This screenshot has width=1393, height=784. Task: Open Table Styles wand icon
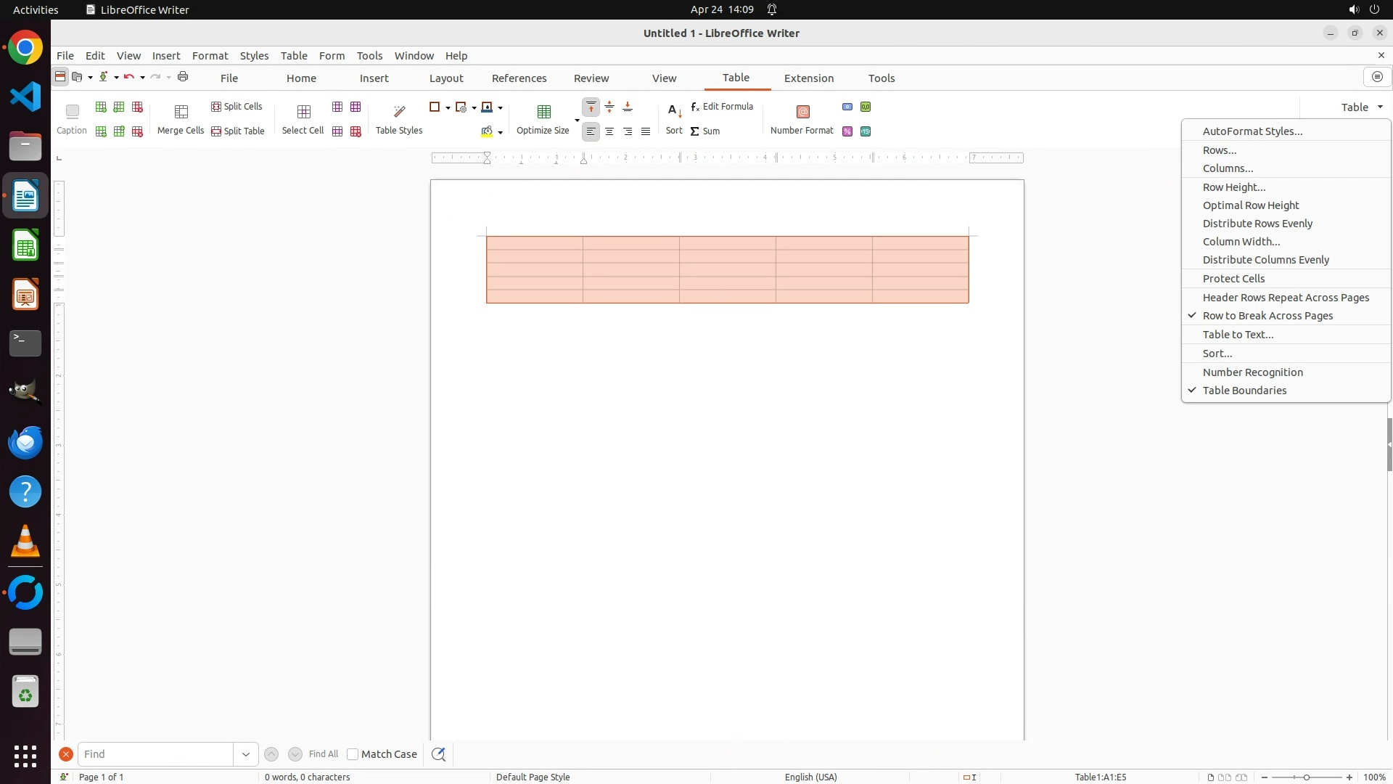tap(399, 112)
